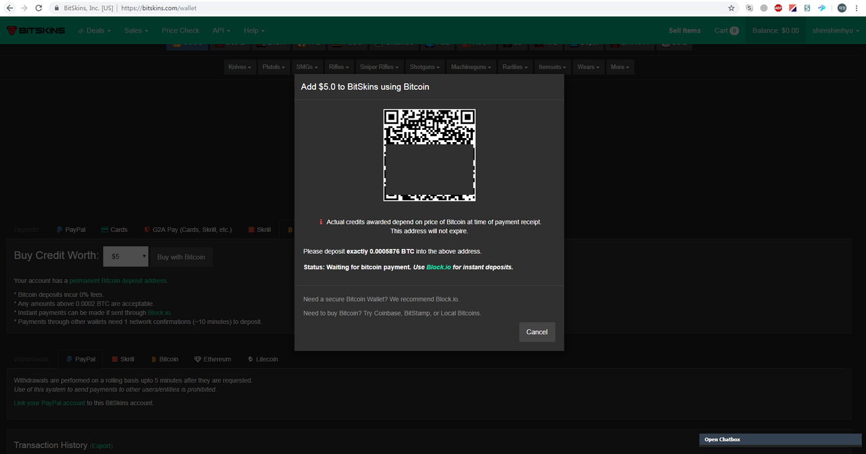Open the shimshimhyo account menu

[x=836, y=30]
